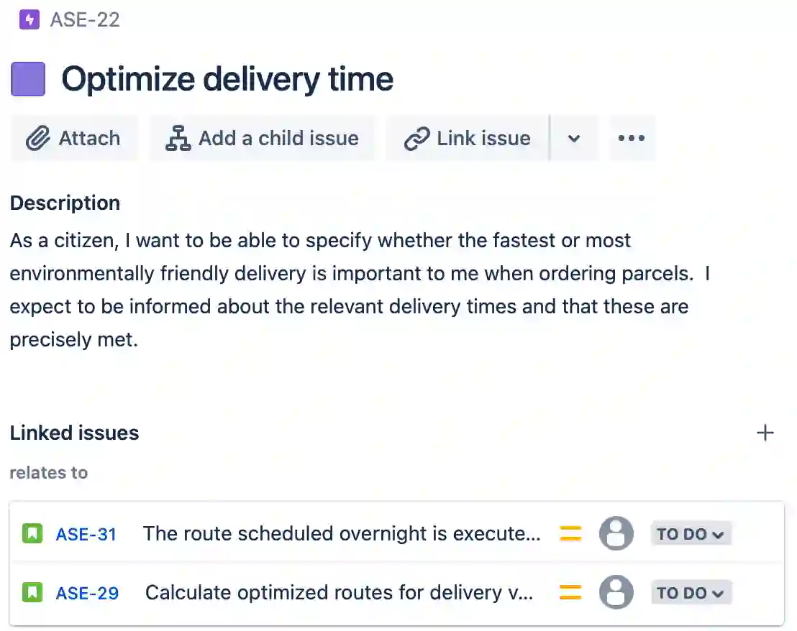The width and height of the screenshot is (797, 631).
Task: Click the green story icon for ASE-31
Action: click(x=32, y=534)
